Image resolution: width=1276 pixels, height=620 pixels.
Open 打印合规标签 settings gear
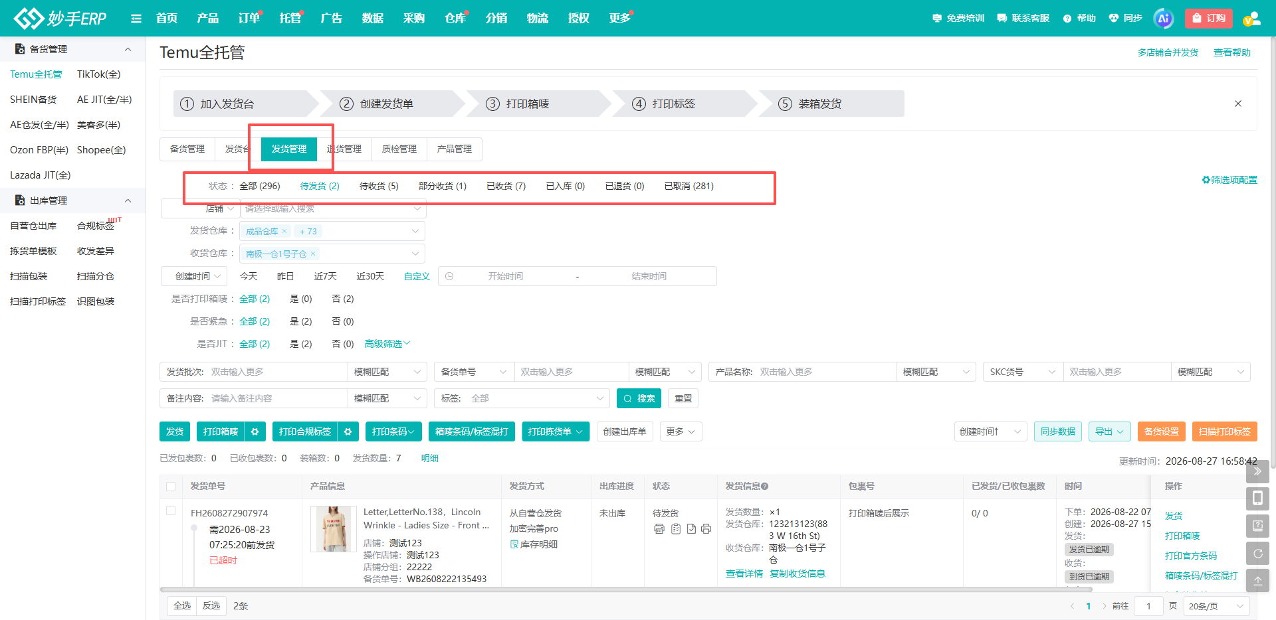[348, 431]
